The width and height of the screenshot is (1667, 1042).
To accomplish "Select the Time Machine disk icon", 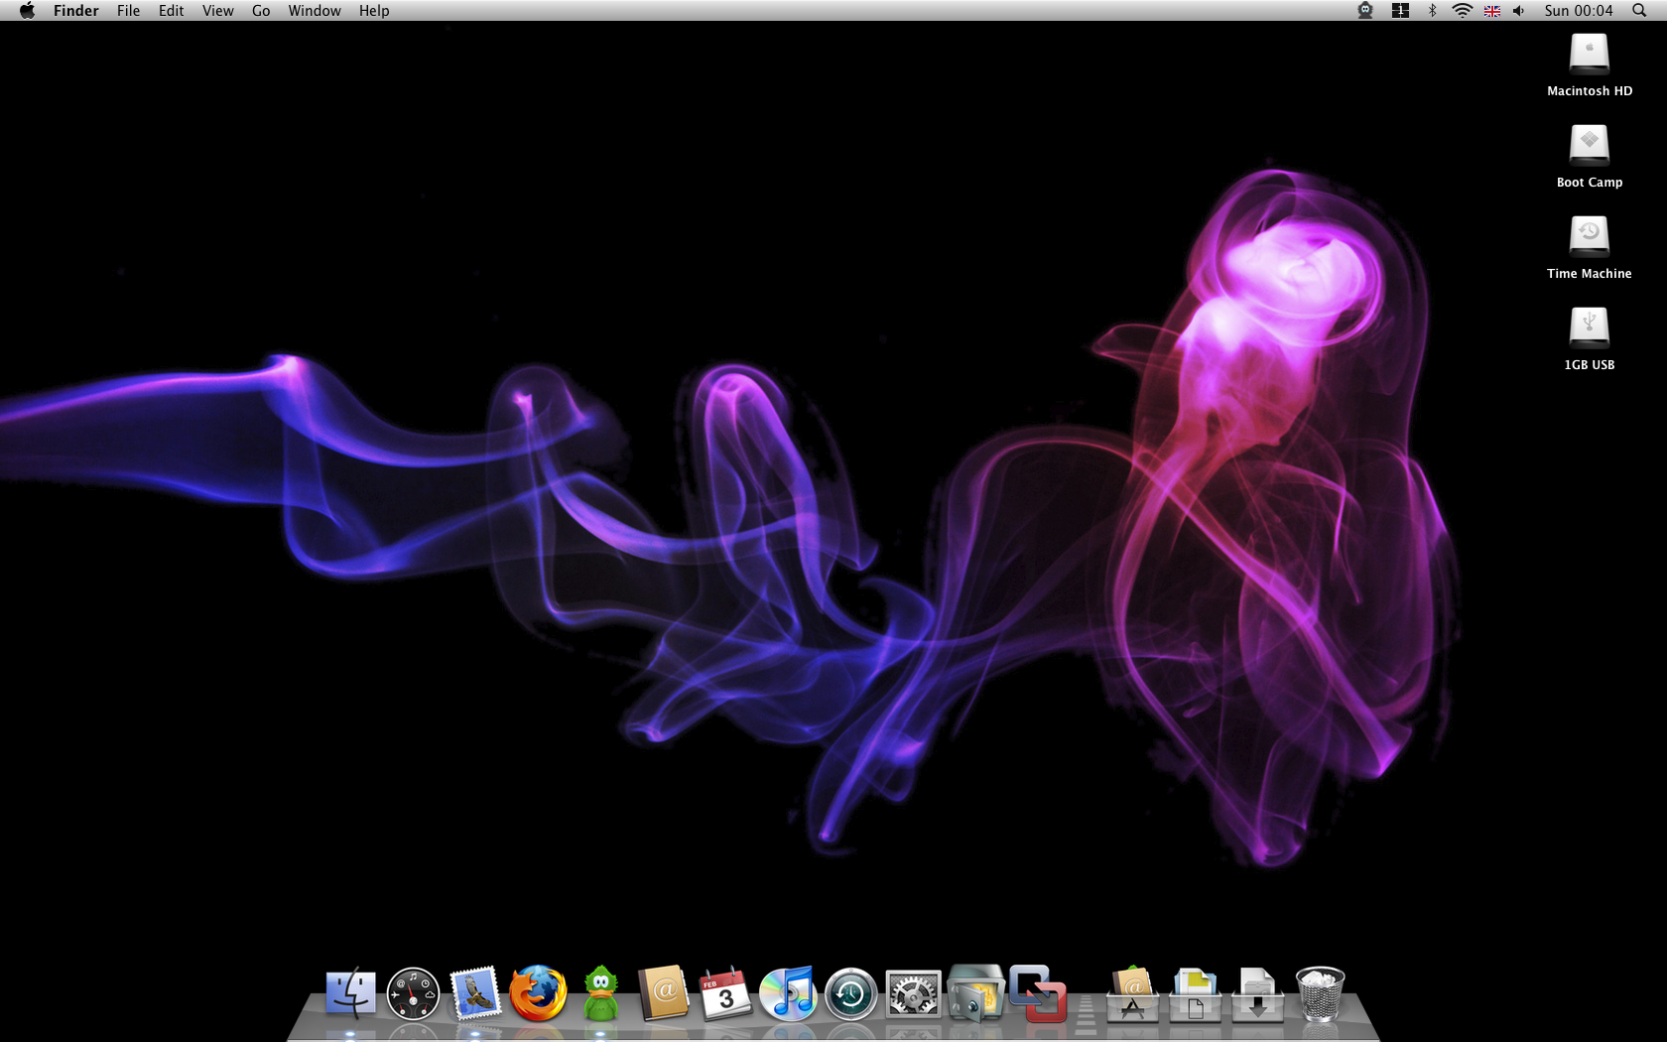I will click(1589, 236).
